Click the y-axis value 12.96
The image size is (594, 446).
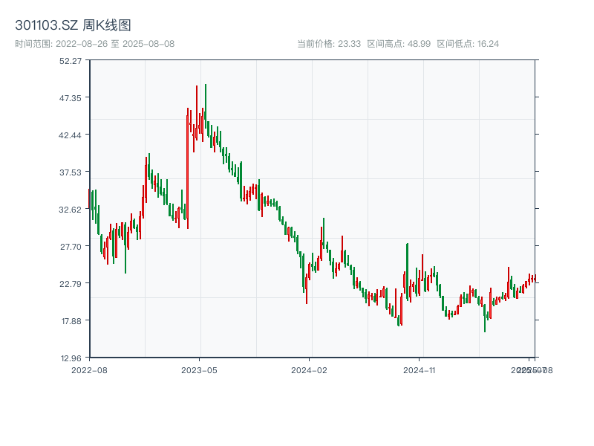[x=71, y=358]
